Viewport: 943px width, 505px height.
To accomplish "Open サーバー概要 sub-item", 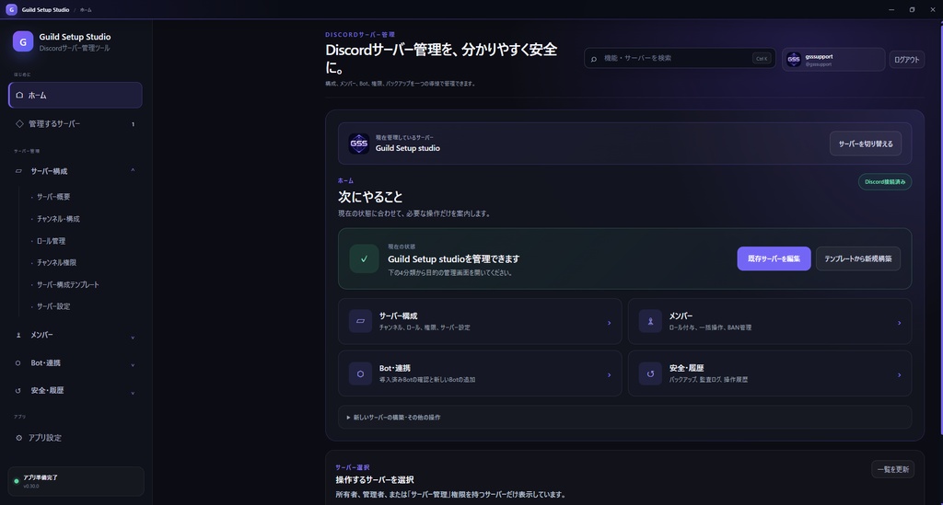I will [52, 197].
